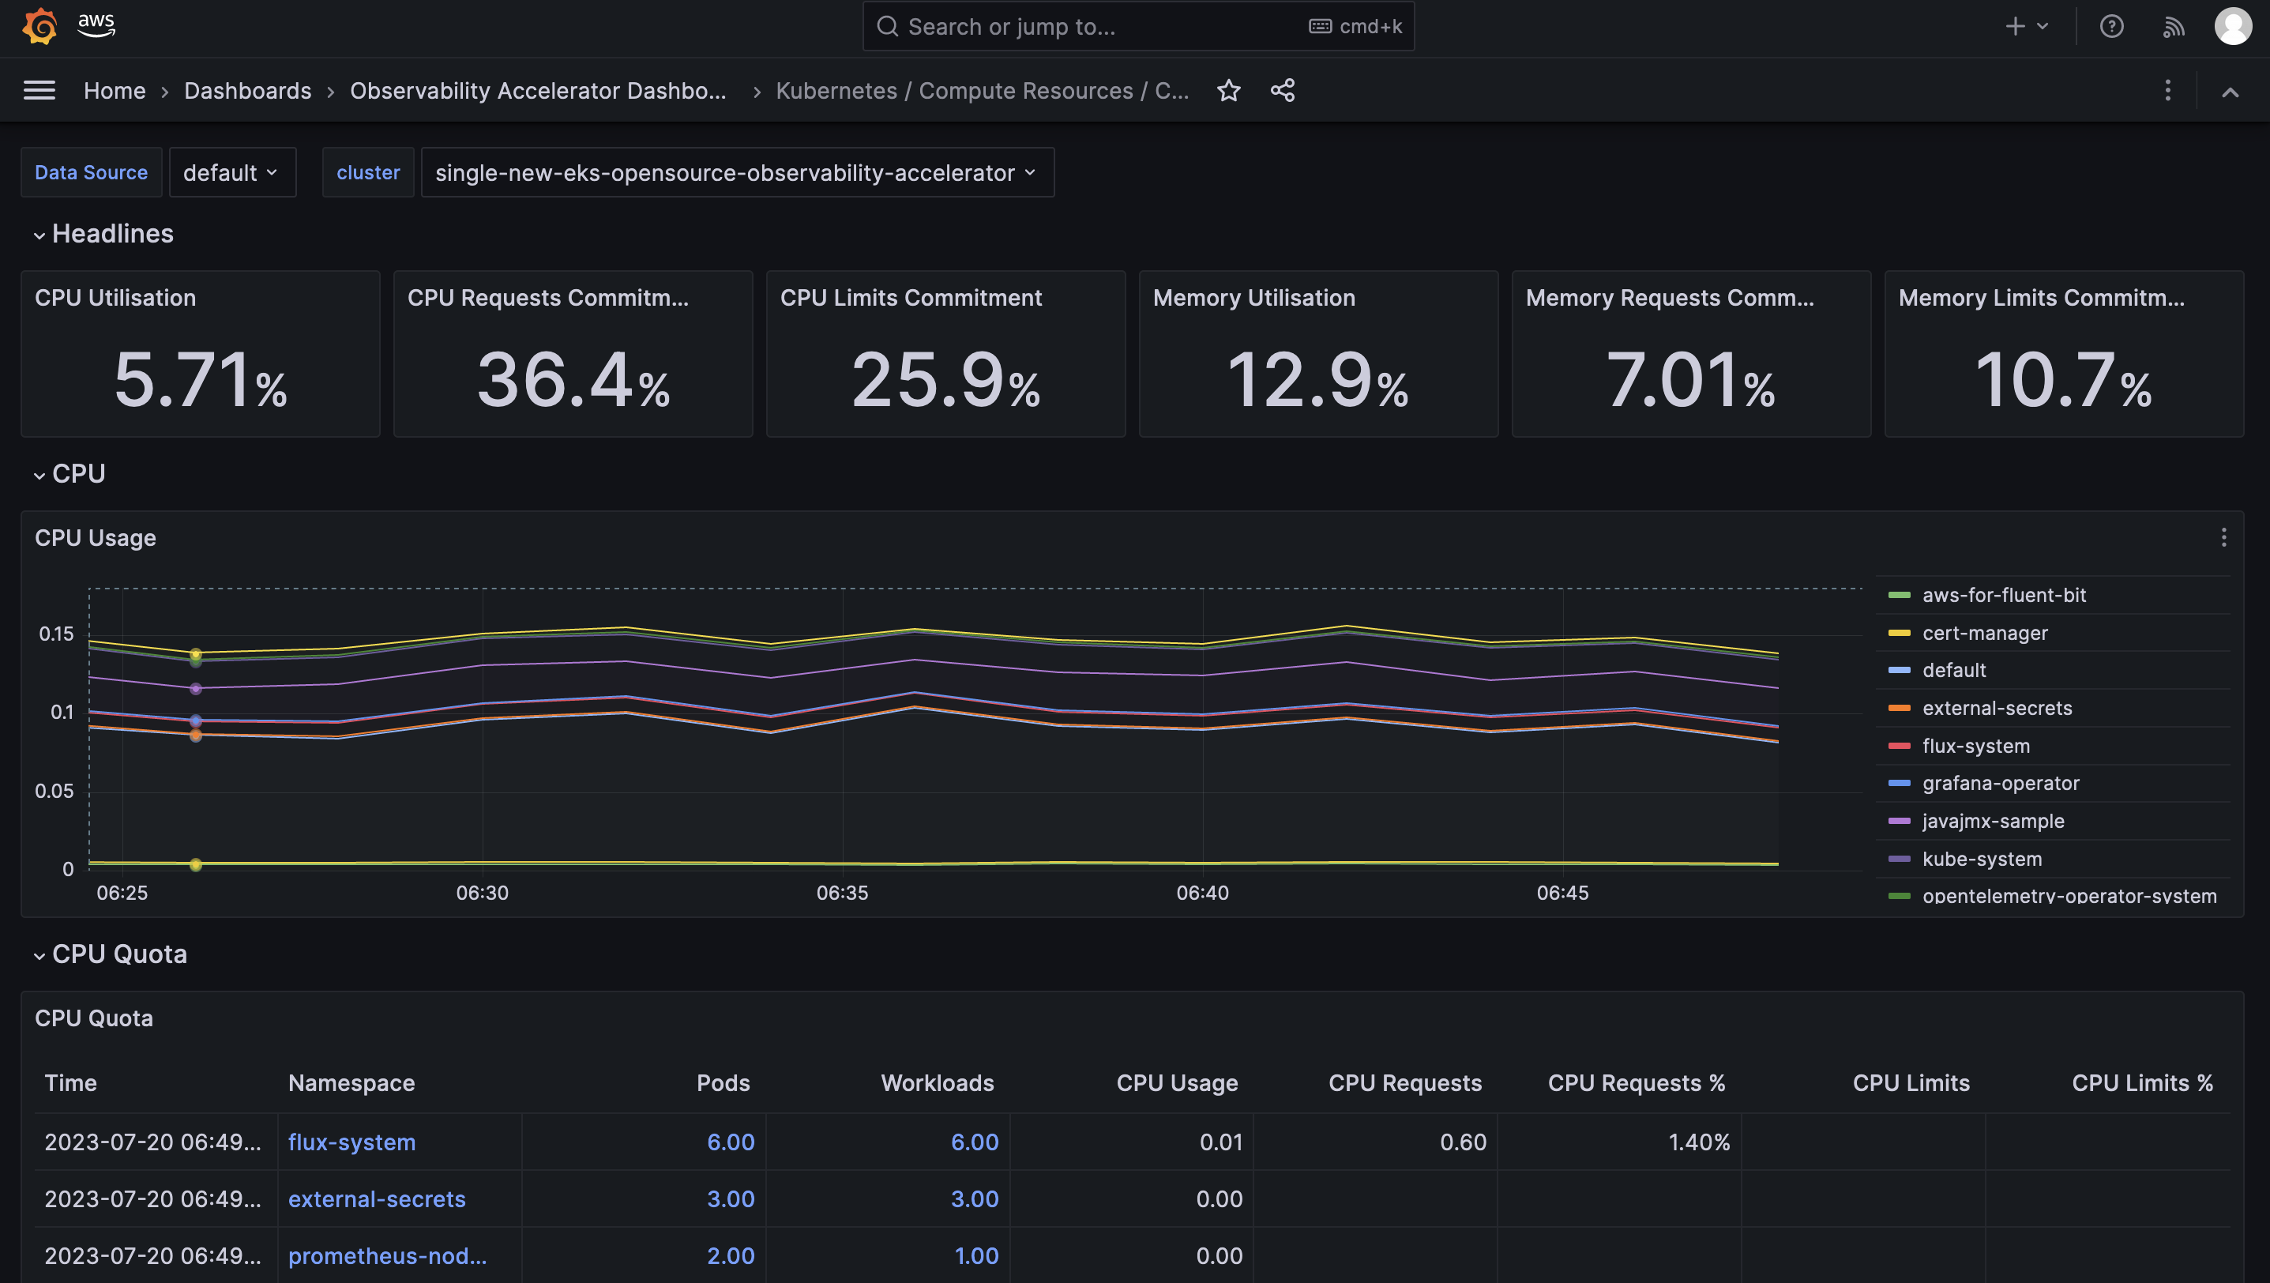Go to Dashboards breadcrumb

click(248, 91)
